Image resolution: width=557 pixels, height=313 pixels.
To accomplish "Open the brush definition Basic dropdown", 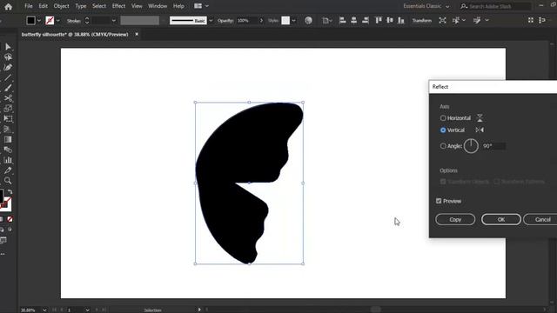I will (x=211, y=21).
